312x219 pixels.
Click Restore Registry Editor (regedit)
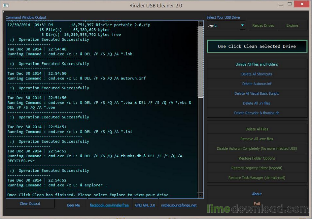point(257,168)
